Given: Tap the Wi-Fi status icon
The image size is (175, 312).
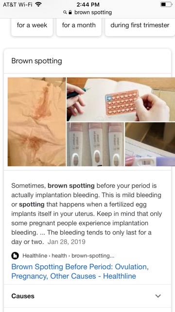Looking at the screenshot, I should [38, 4].
